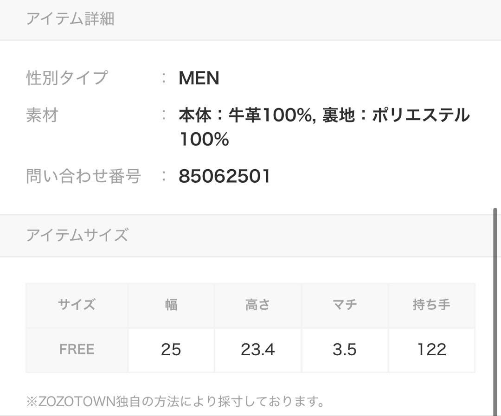501x416 pixels.
Task: Click the inquiry number 85062501
Action: click(x=225, y=176)
